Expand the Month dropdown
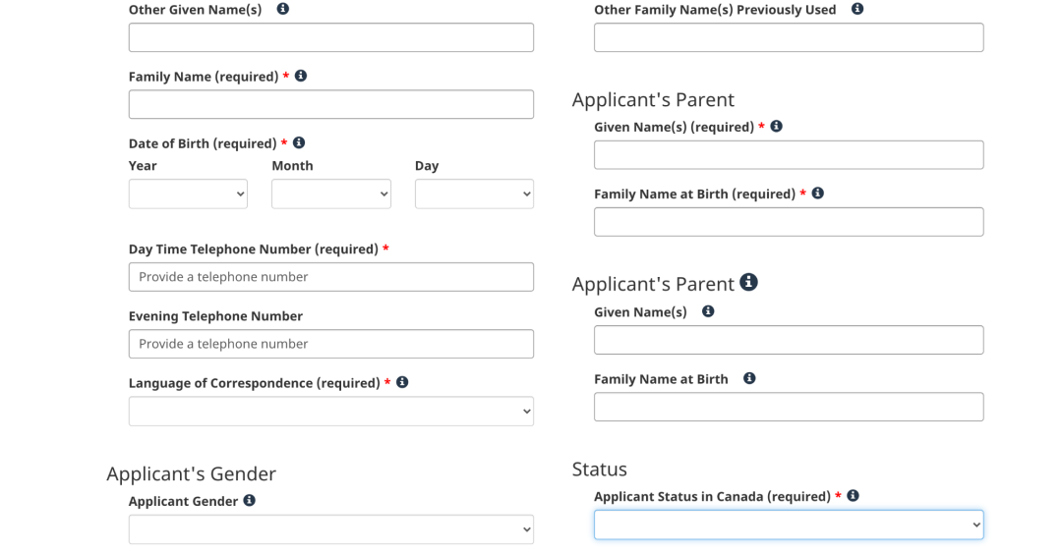This screenshot has width=1062, height=554. pyautogui.click(x=331, y=194)
